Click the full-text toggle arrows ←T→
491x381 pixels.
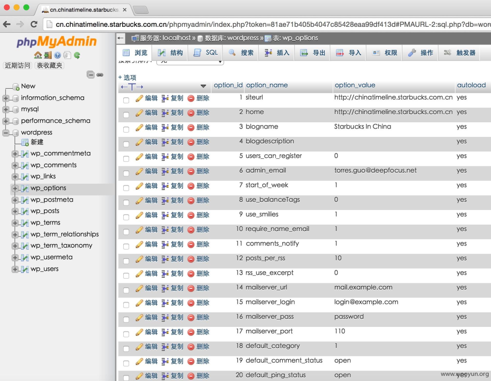132,87
